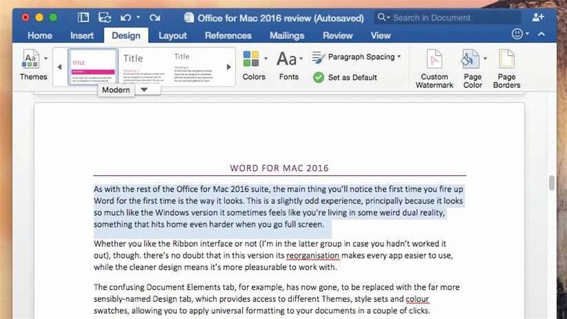The image size is (567, 319).
Task: Click the underlined word colour
Action: coord(417,299)
